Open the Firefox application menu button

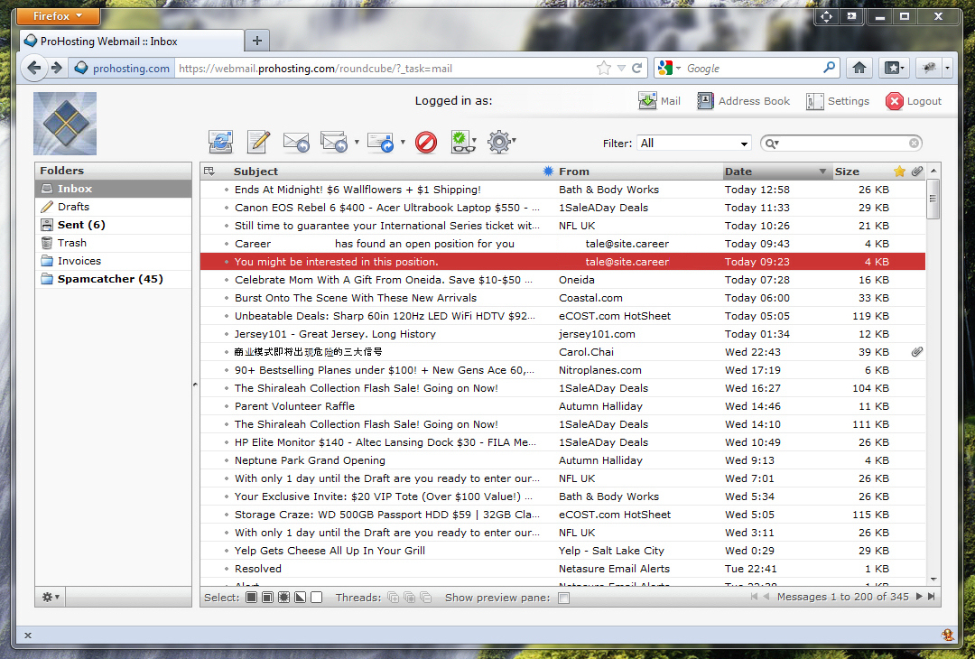point(57,16)
